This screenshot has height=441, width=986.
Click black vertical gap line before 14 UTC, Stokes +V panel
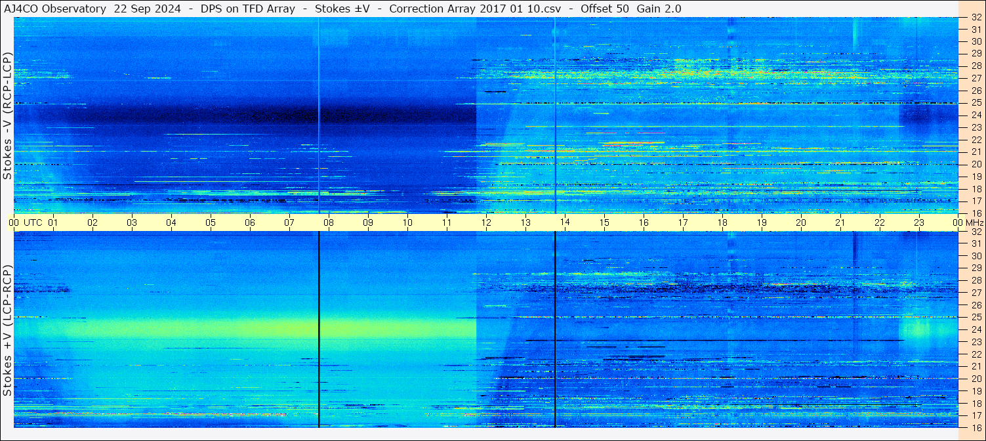click(555, 329)
